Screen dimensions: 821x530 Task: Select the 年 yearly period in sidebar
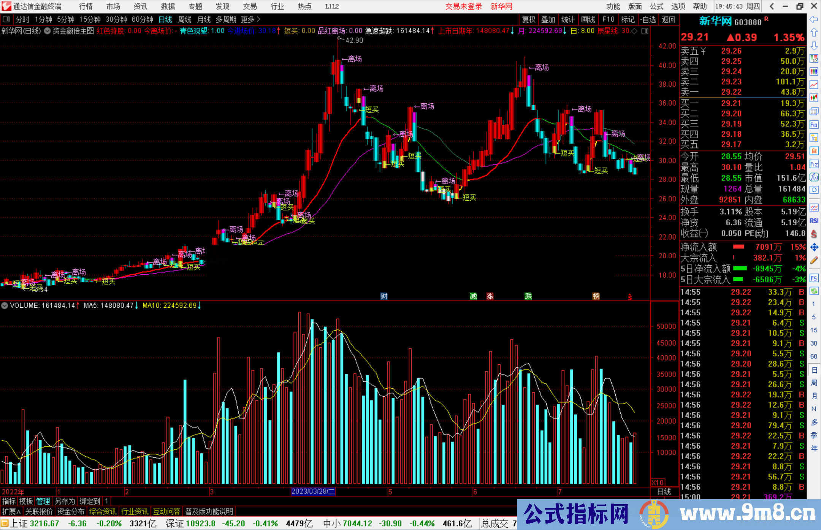[x=814, y=448]
